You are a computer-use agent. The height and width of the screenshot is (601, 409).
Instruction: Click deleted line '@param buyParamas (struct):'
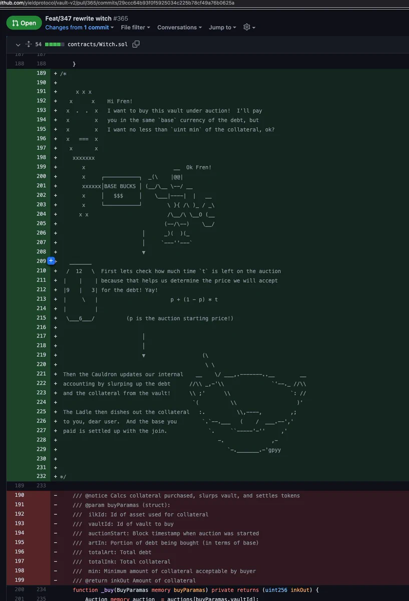[x=121, y=505]
